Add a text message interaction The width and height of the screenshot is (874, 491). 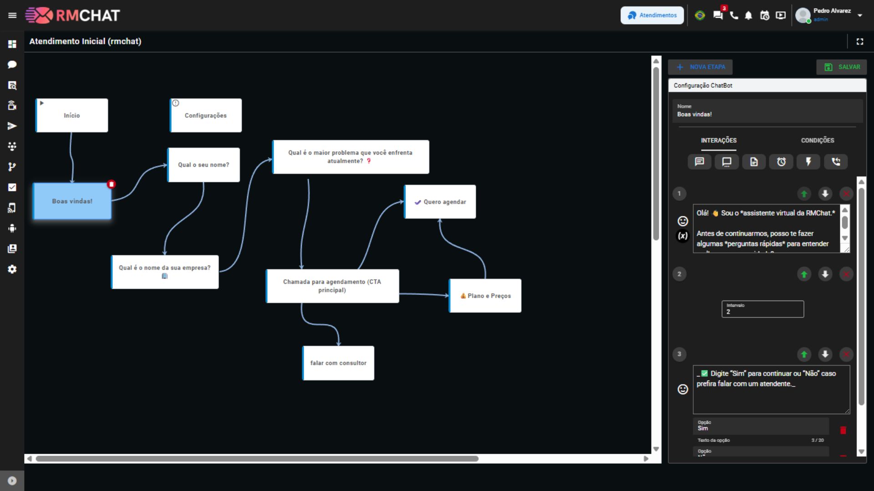tap(699, 162)
